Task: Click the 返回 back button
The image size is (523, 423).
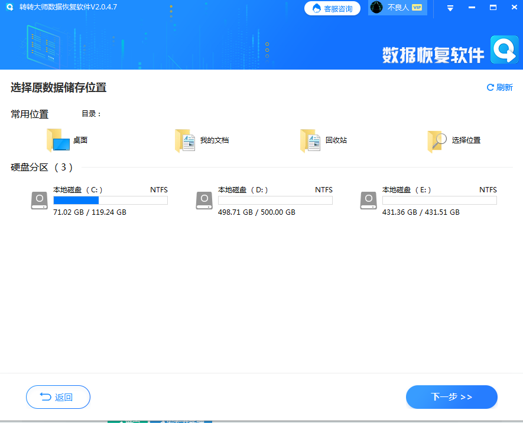Action: [x=57, y=397]
